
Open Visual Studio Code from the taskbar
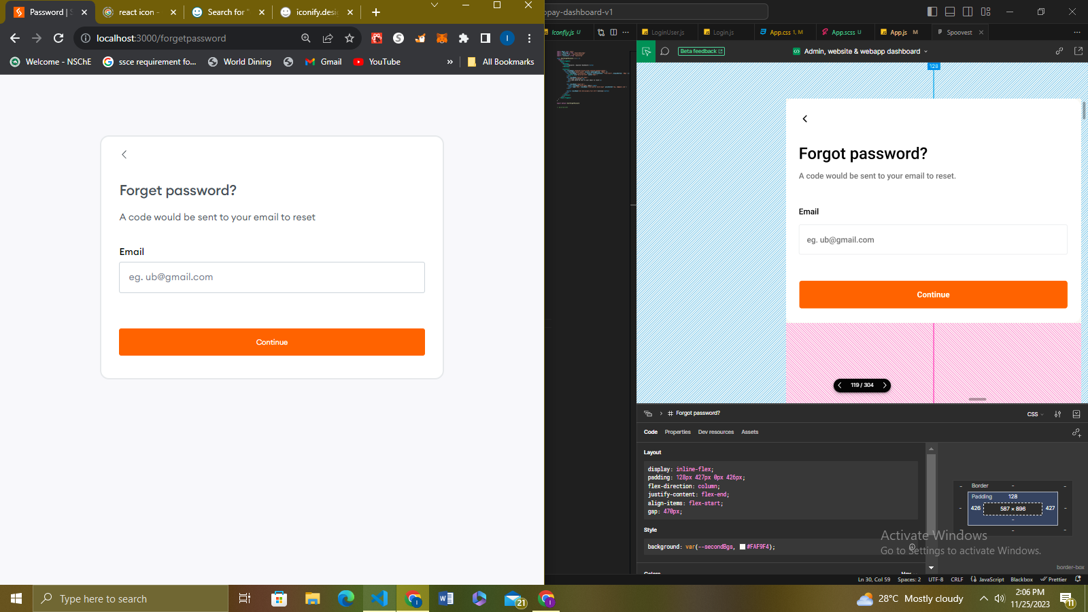coord(379,598)
